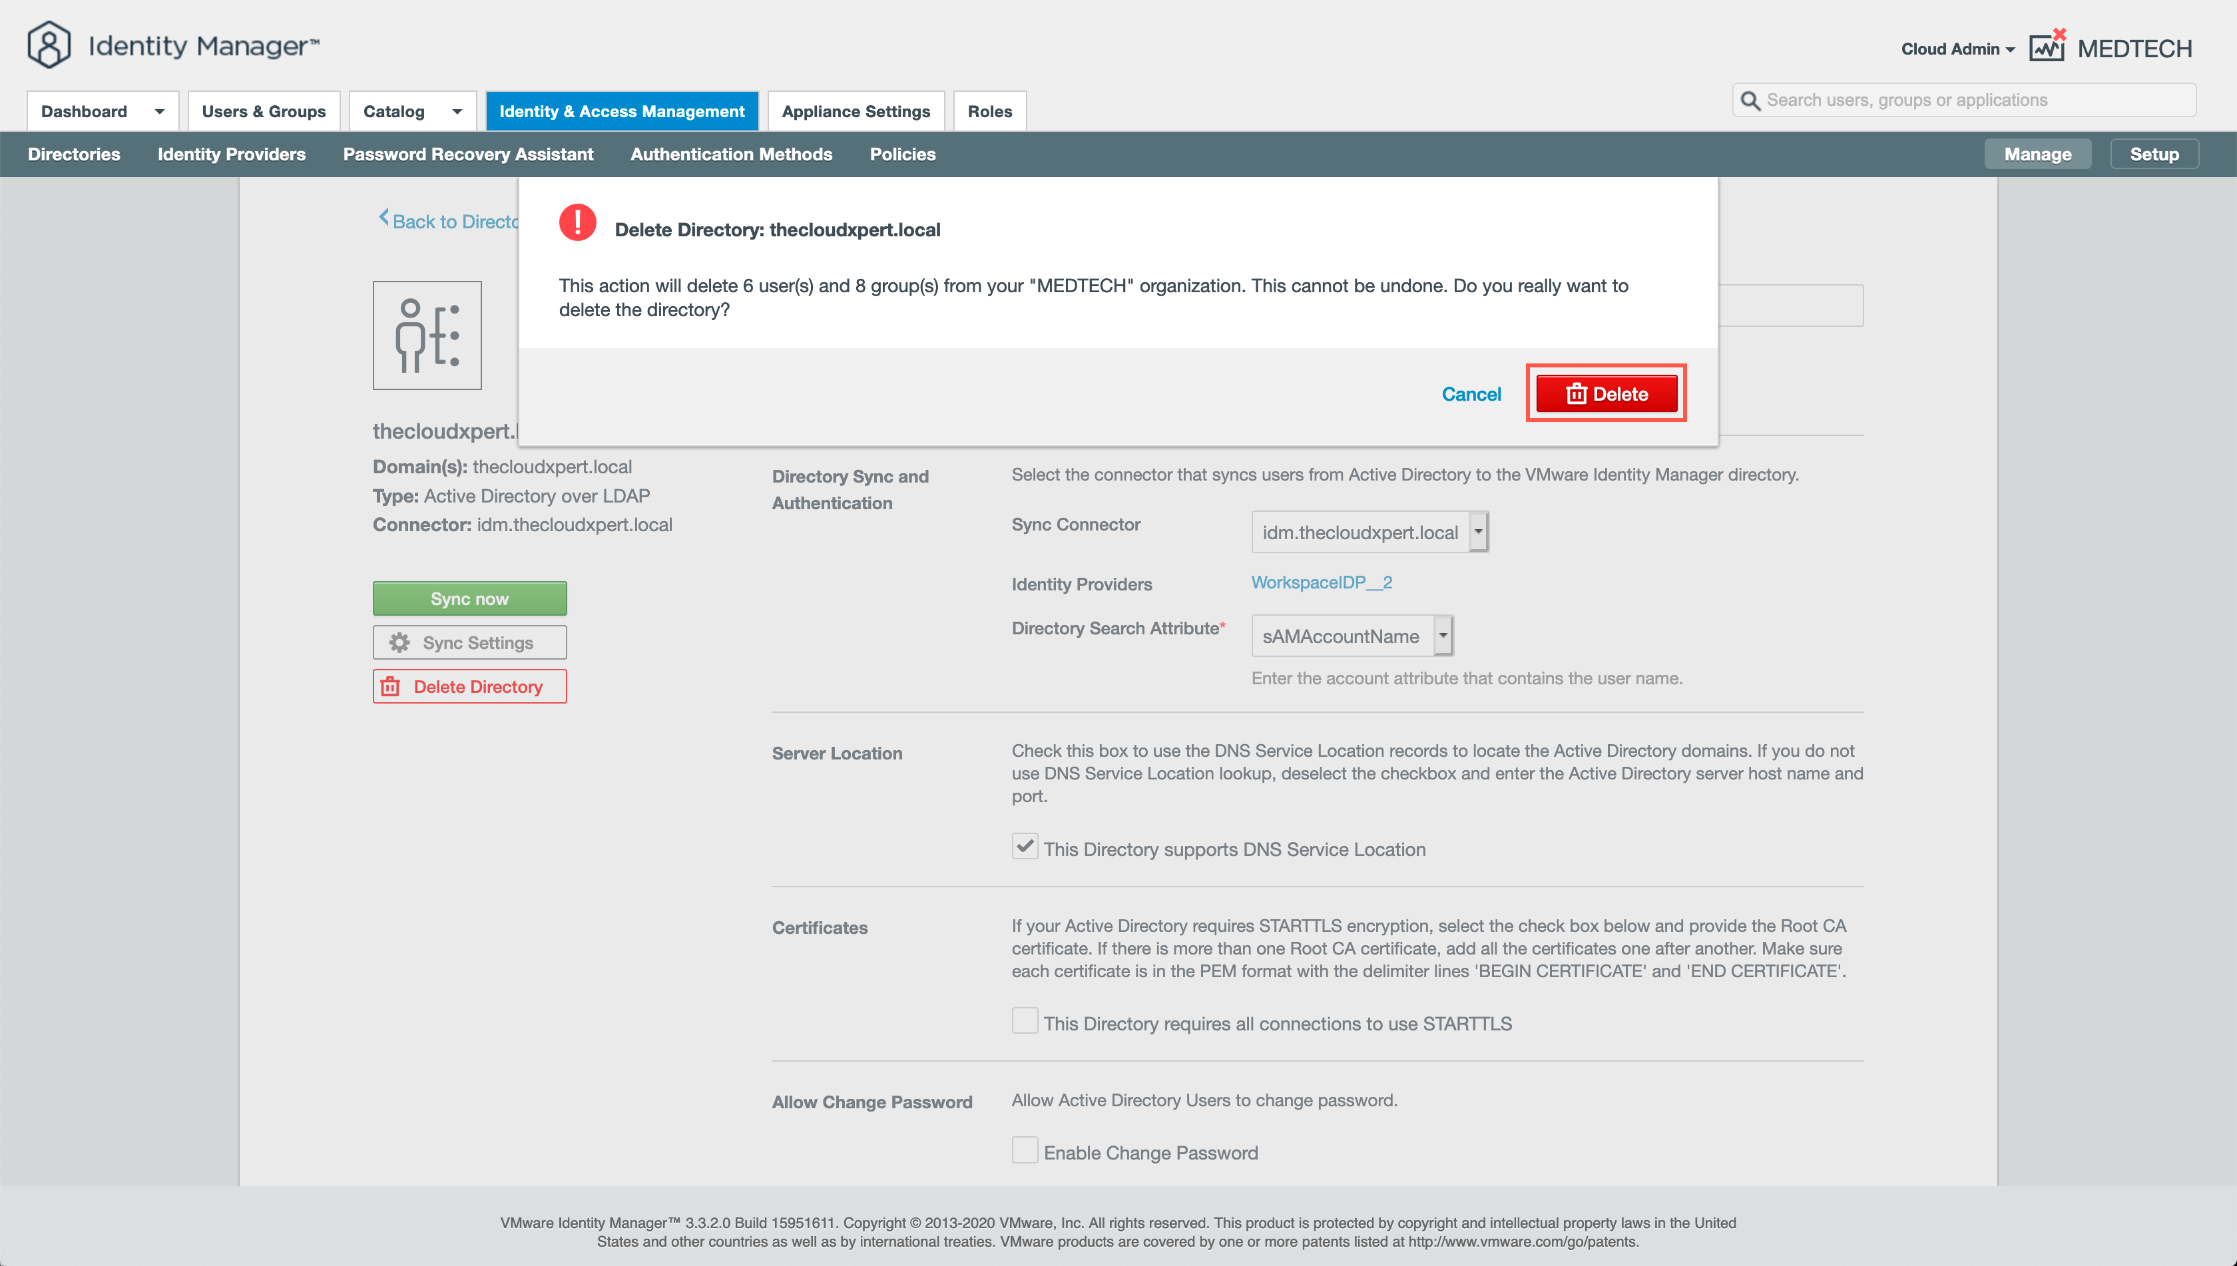Click the Identity Manager logo icon

point(49,45)
